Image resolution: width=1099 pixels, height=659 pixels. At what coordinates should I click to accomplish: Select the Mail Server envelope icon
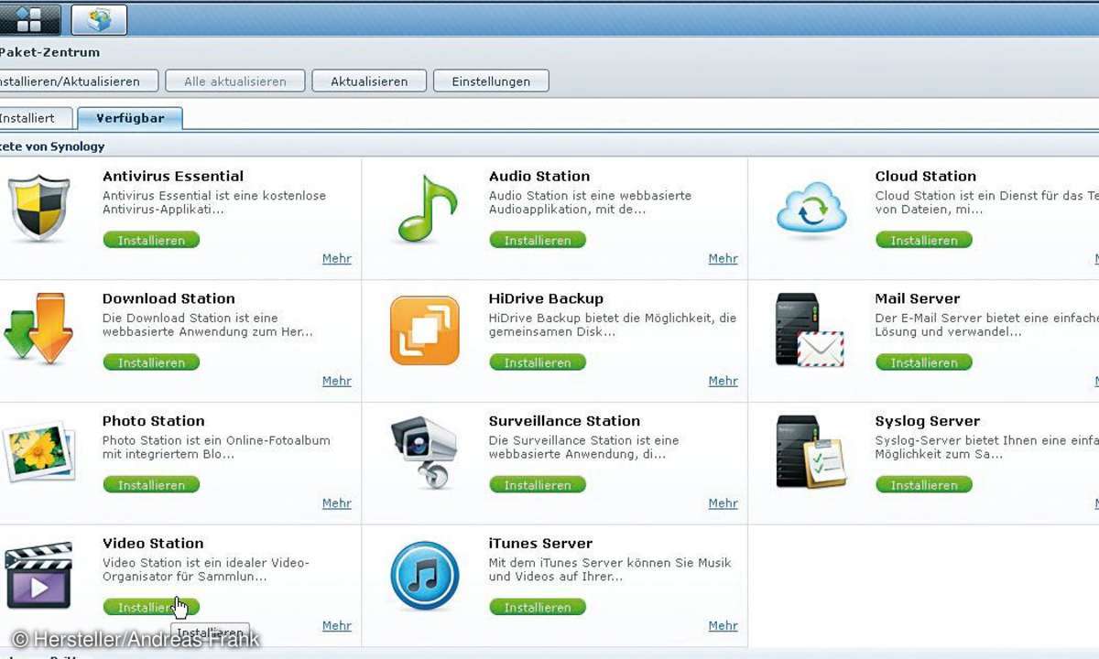[811, 330]
